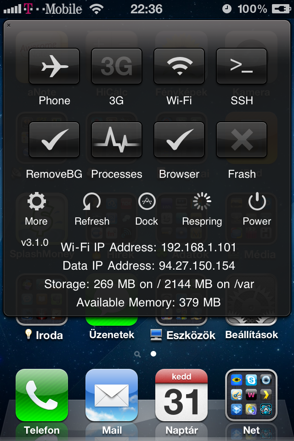Image resolution: width=294 pixels, height=441 pixels.
Task: Enable the Frash toggle with X
Action: coord(242,140)
